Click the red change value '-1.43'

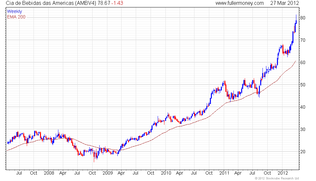pos(117,3)
